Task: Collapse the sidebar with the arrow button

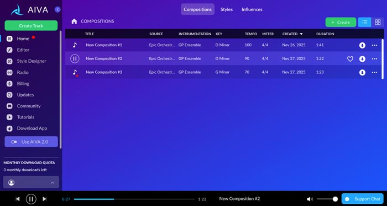Action: 57,9
